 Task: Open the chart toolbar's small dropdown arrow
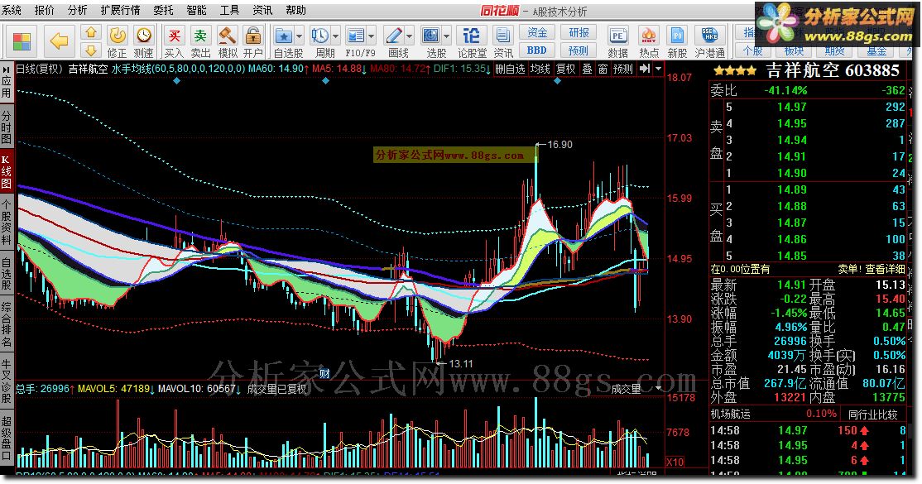click(x=659, y=69)
